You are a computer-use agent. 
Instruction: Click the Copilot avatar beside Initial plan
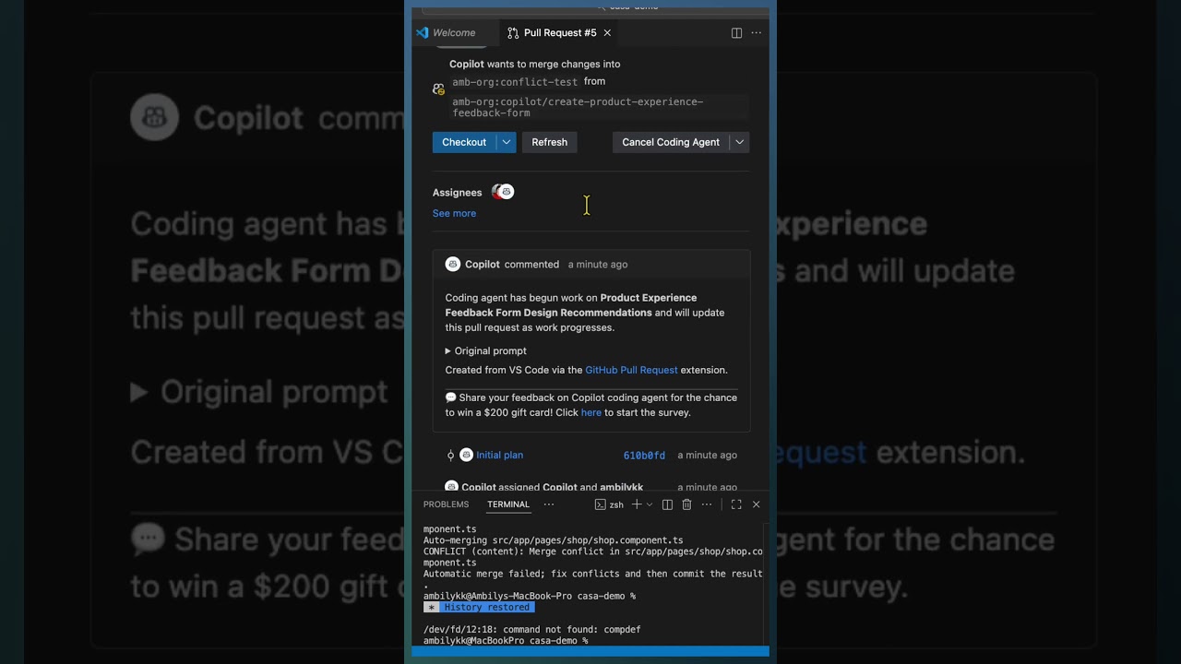tap(466, 455)
